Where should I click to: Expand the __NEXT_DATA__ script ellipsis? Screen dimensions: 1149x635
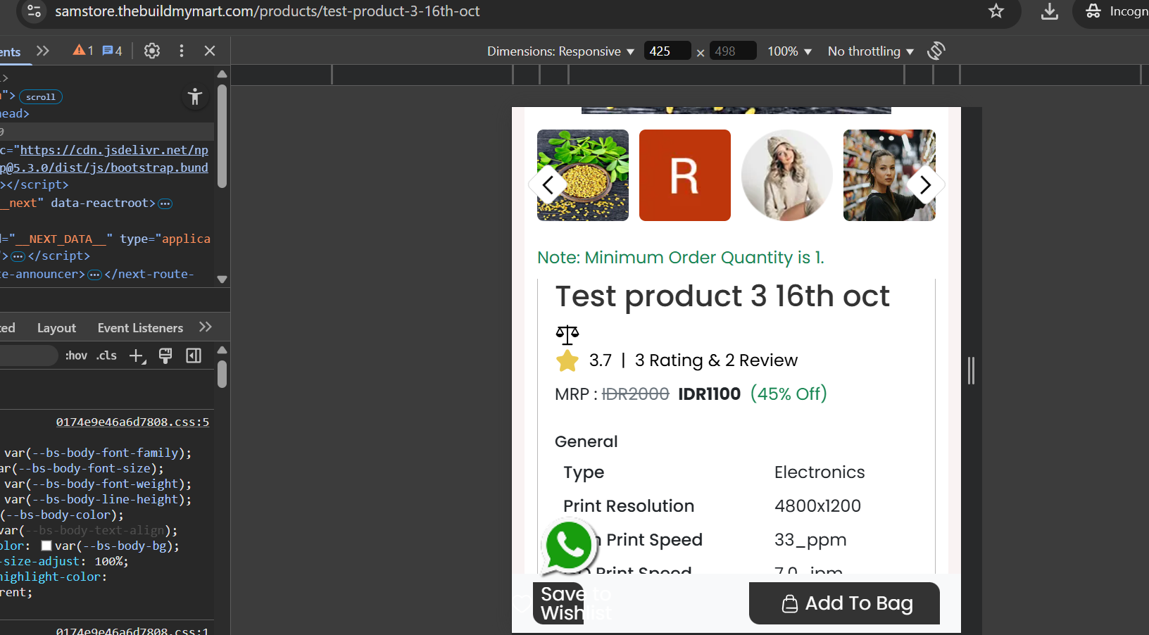click(x=18, y=256)
